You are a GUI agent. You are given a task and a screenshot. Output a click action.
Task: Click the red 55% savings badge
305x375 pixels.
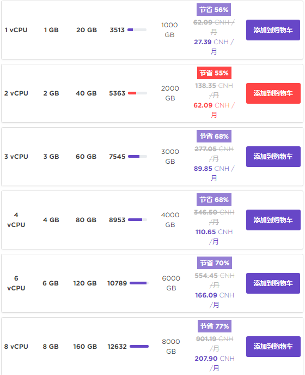pos(214,73)
